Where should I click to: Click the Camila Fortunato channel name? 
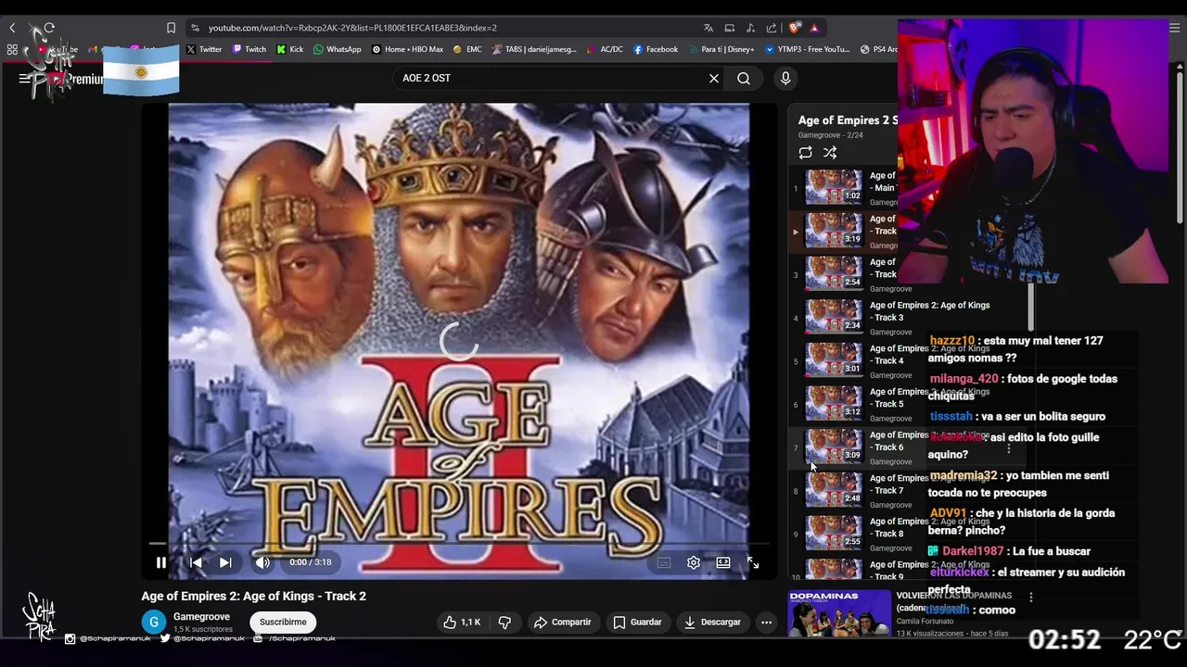coord(930,621)
